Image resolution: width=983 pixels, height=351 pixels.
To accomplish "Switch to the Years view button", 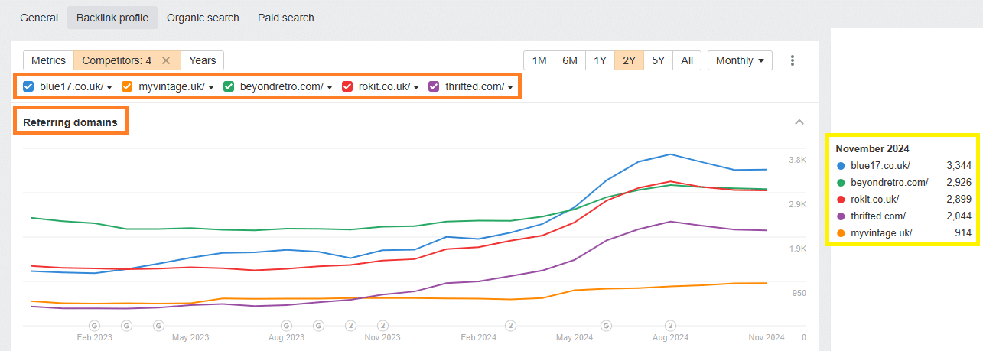I will coord(203,60).
